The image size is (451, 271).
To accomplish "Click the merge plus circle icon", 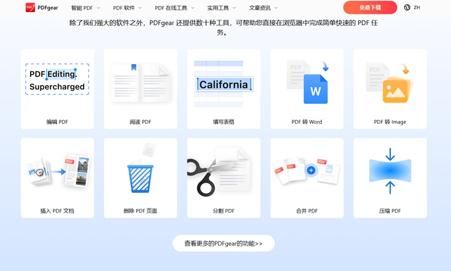I will [x=311, y=171].
